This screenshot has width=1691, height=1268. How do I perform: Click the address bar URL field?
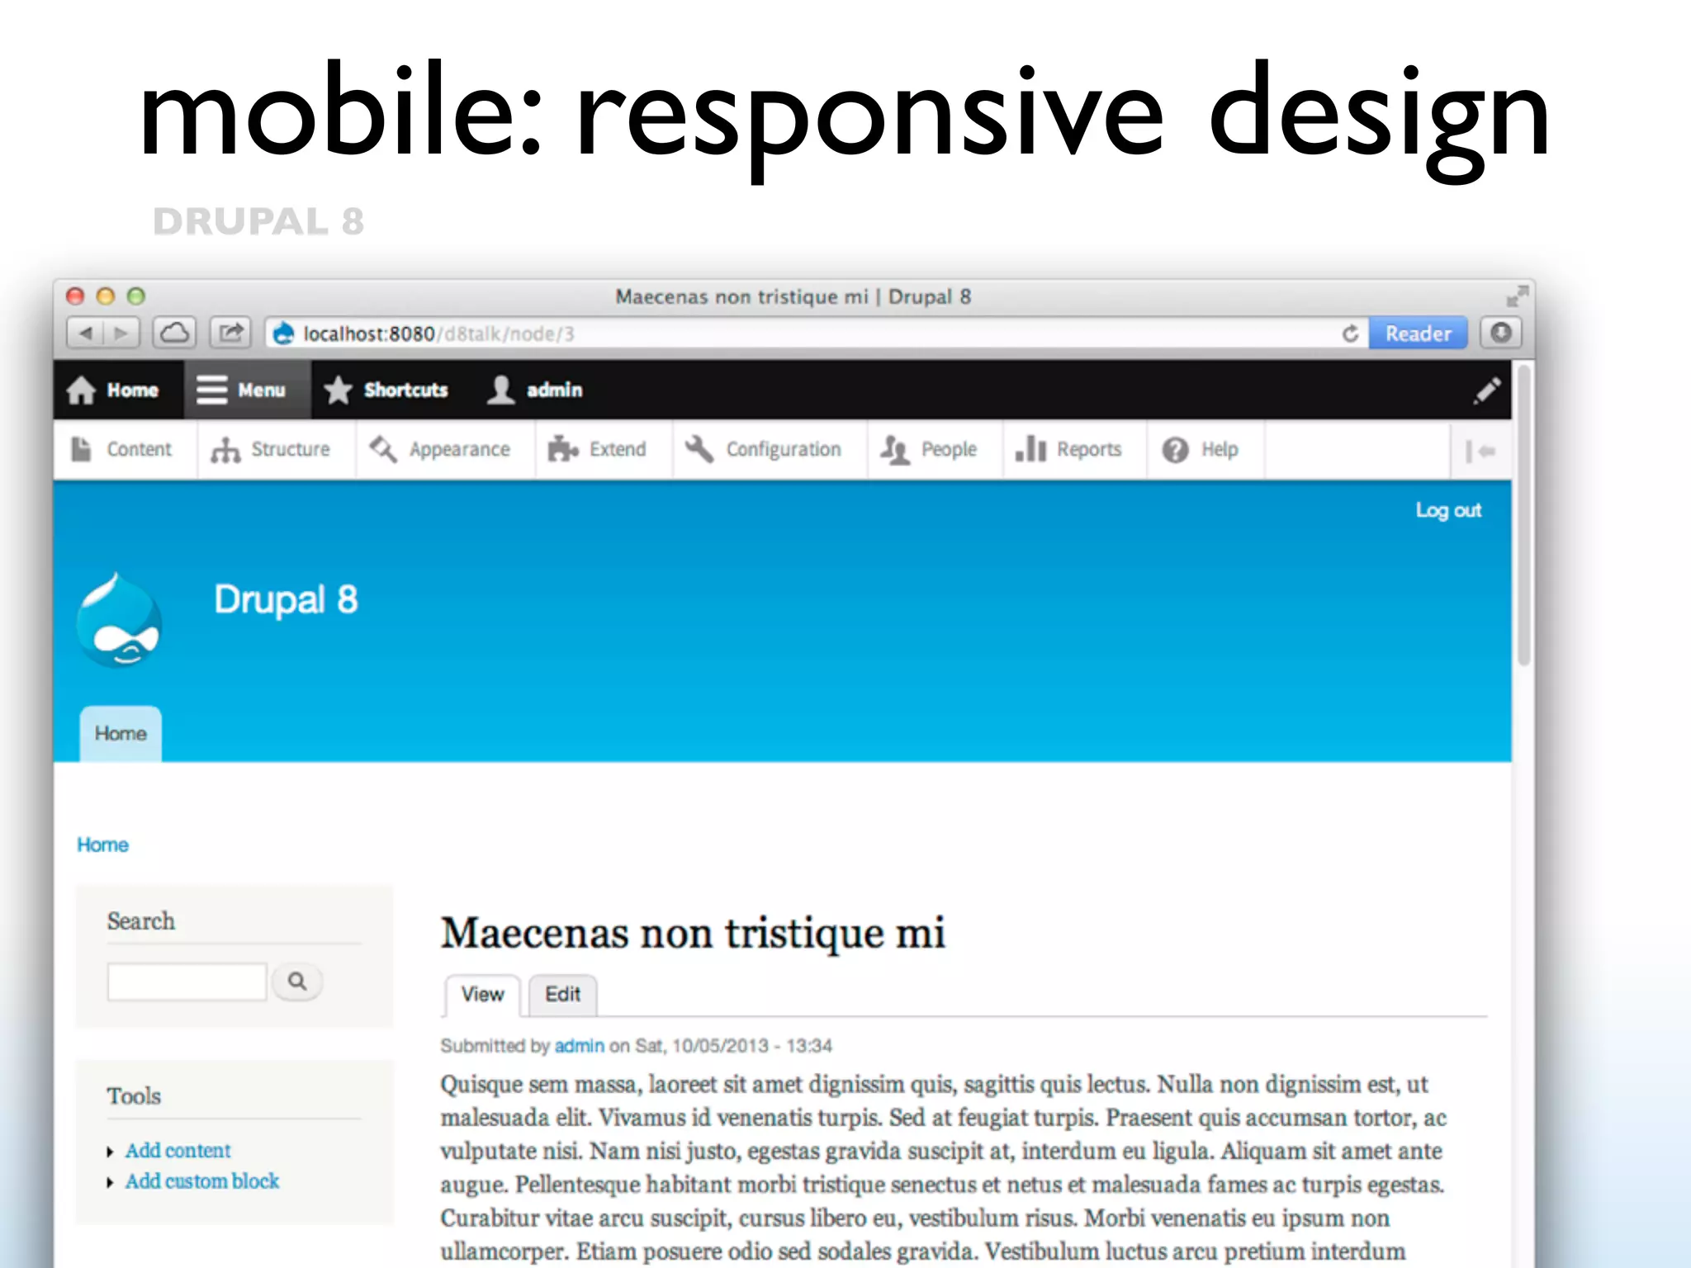(x=817, y=334)
